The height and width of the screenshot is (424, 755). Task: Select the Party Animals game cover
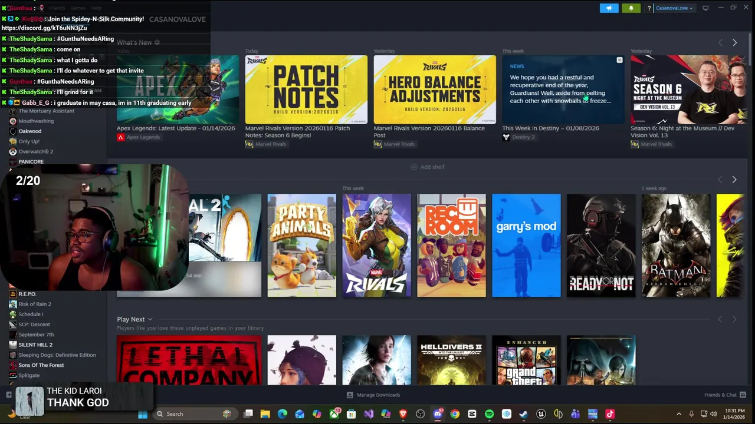(301, 246)
